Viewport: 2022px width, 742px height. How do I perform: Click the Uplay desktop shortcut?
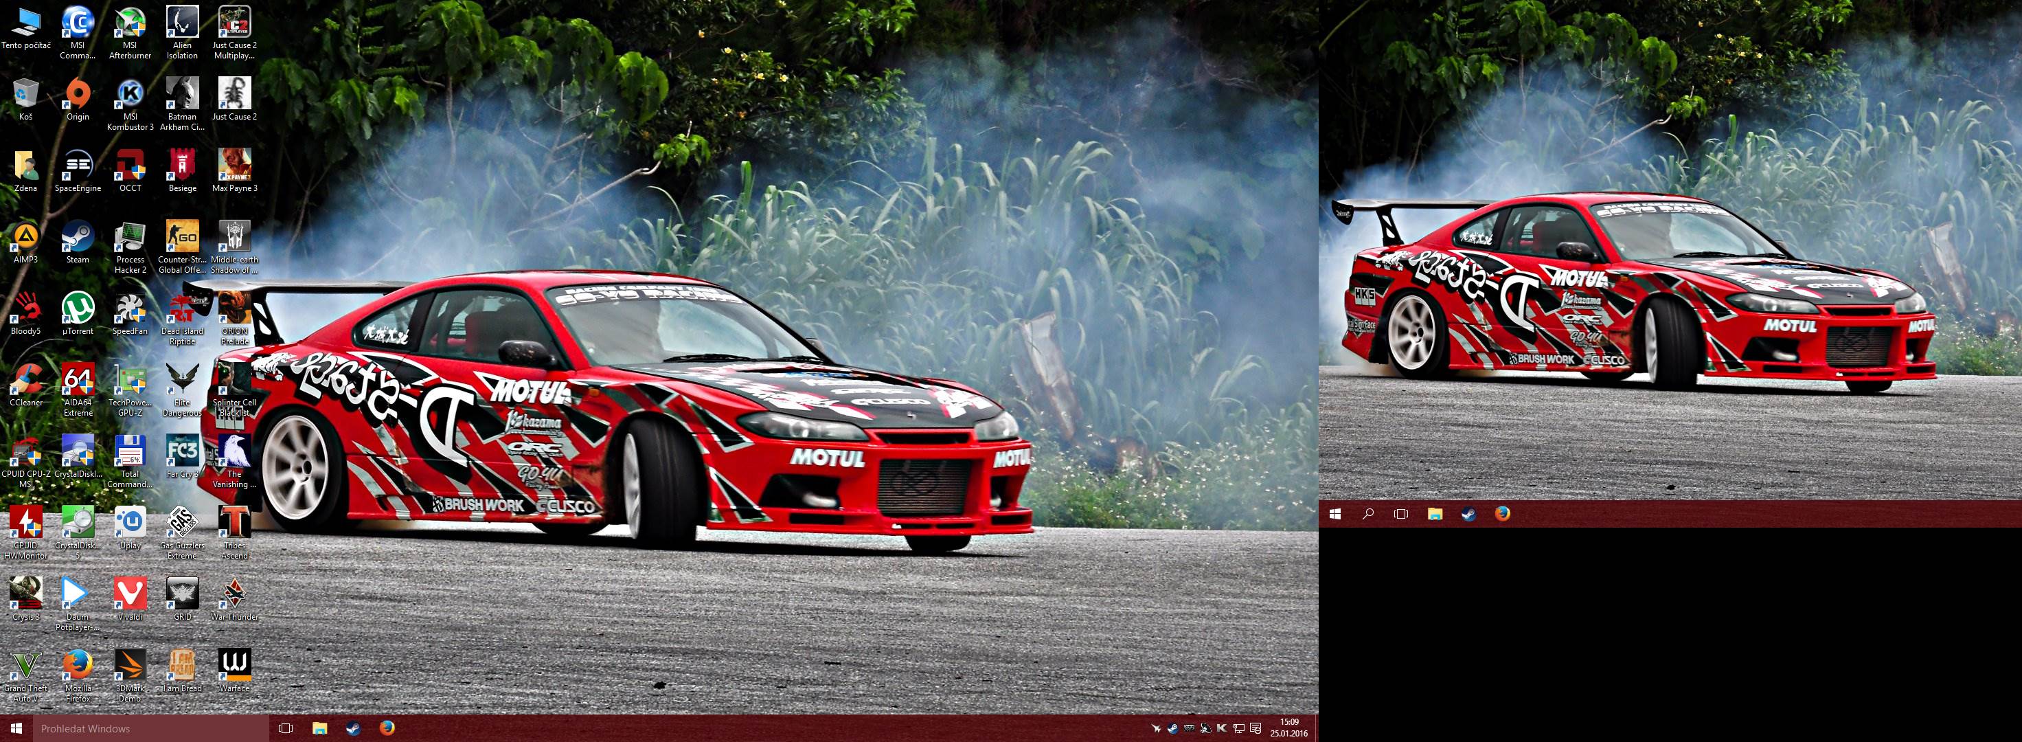coord(130,529)
